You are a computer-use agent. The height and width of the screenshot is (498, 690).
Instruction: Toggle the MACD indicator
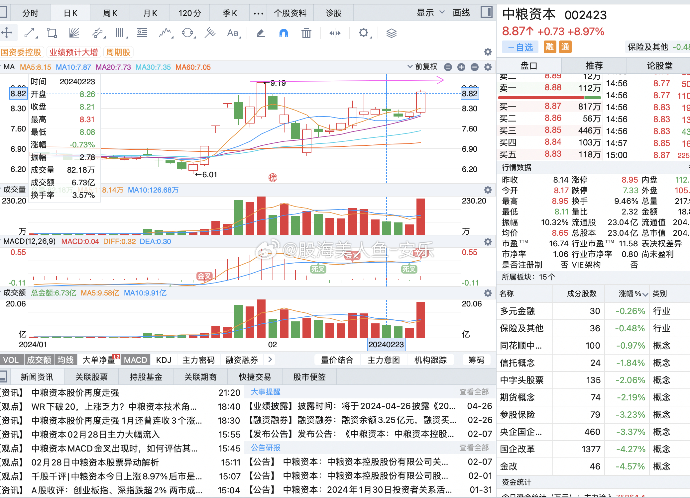[136, 360]
